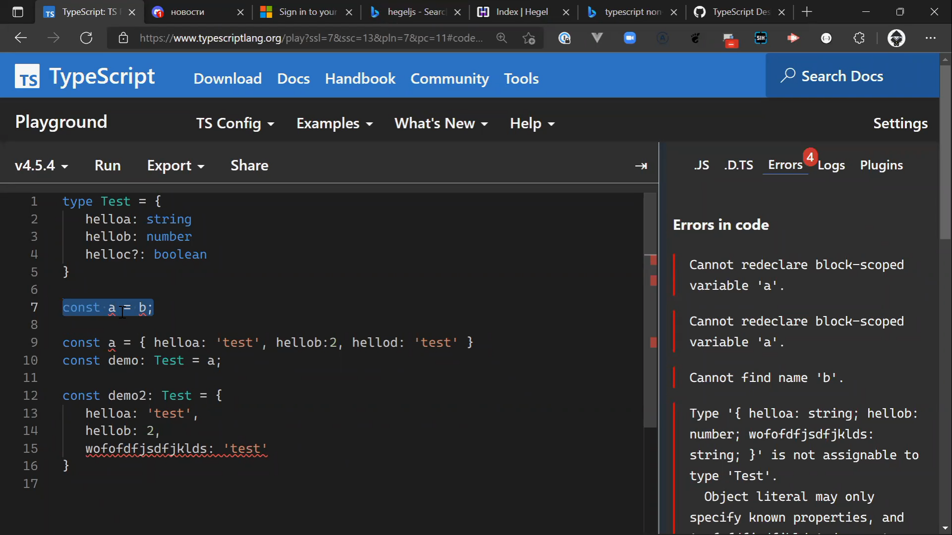This screenshot has height=535, width=952.
Task: Close the новости tab
Action: (x=240, y=12)
